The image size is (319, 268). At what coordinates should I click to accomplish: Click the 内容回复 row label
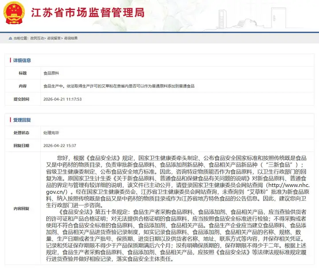[x=21, y=209]
